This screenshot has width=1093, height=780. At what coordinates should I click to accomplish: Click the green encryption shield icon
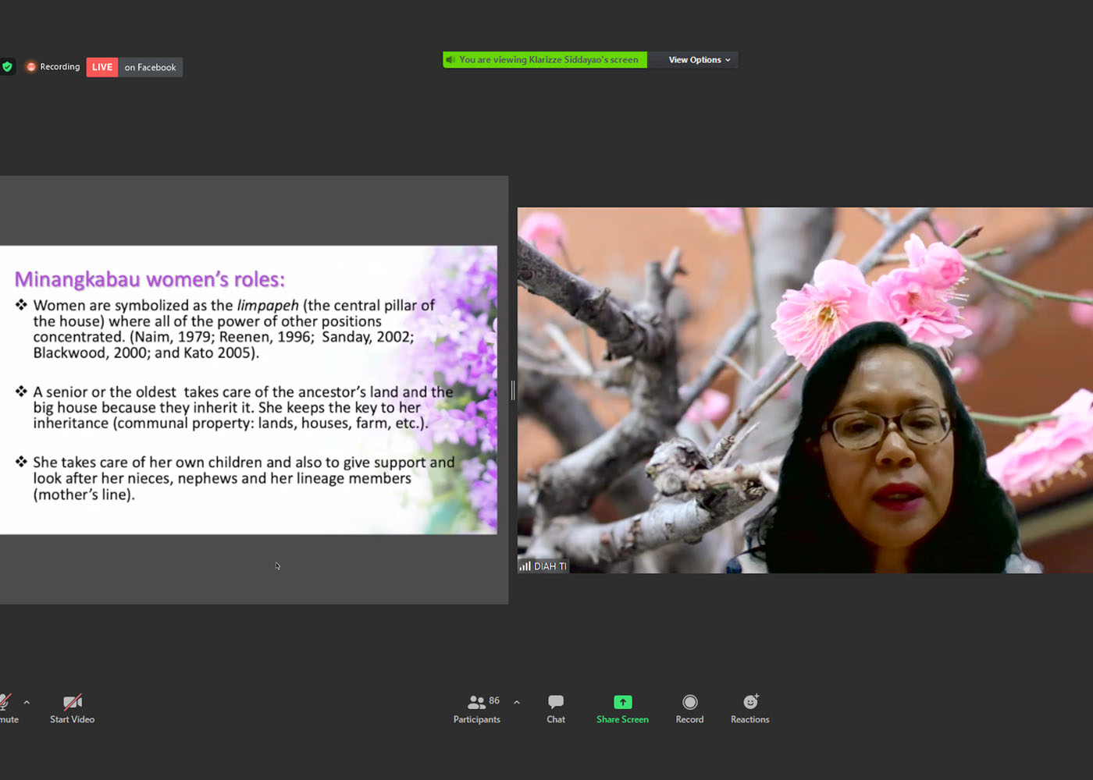pos(7,67)
